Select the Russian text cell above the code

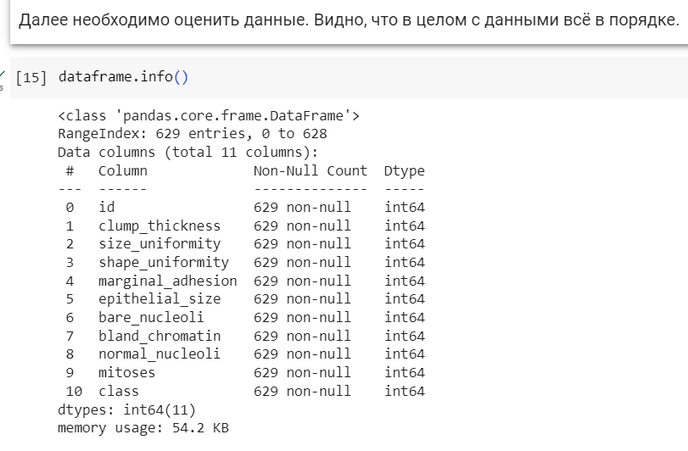[x=348, y=20]
